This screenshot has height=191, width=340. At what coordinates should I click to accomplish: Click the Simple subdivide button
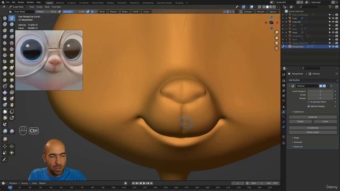coord(301,121)
